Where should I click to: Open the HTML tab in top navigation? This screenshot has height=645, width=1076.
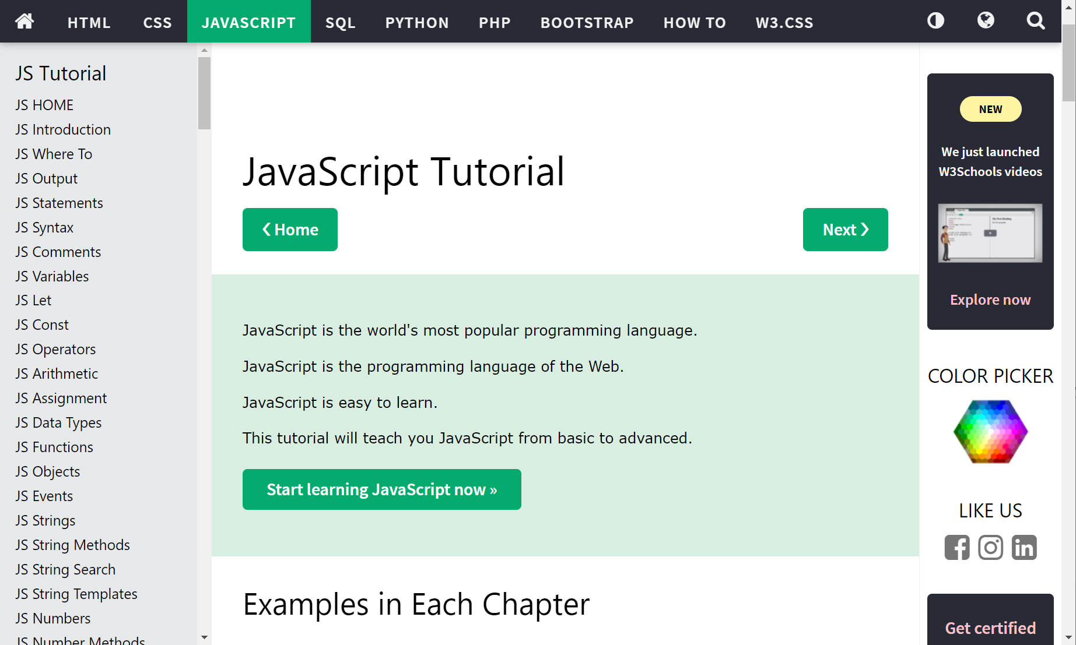pos(89,22)
